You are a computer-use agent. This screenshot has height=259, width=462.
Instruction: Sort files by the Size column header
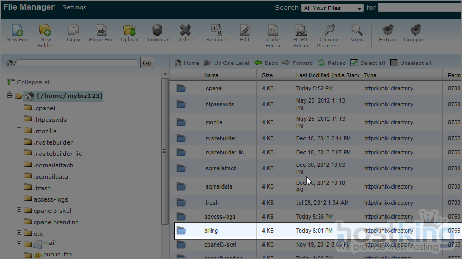tap(268, 75)
